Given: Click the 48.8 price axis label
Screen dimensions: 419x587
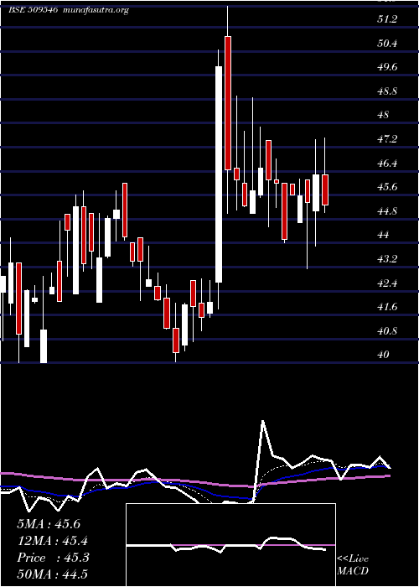Looking at the screenshot, I should [387, 91].
